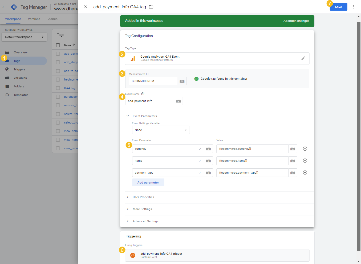Open the Event Settings Variable dropdown
Image resolution: width=361 pixels, height=264 pixels.
[161, 130]
